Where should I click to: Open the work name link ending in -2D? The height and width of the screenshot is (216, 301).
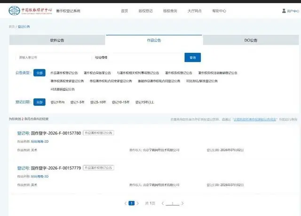(40, 142)
